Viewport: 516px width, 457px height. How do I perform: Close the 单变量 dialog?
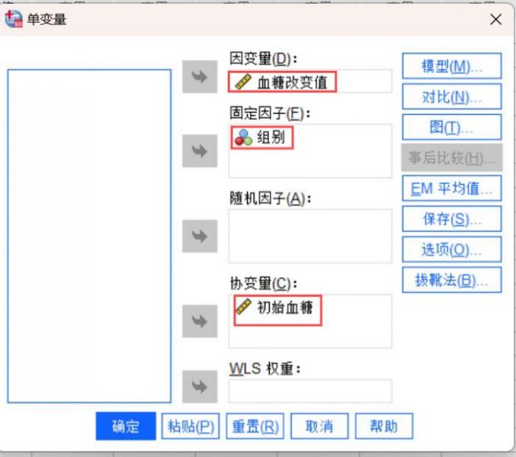click(x=495, y=19)
